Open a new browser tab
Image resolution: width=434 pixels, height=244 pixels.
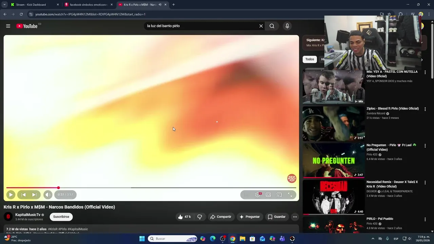pos(173,5)
